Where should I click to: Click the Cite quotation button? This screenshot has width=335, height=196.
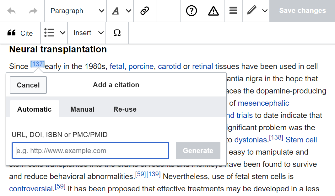coord(20,33)
